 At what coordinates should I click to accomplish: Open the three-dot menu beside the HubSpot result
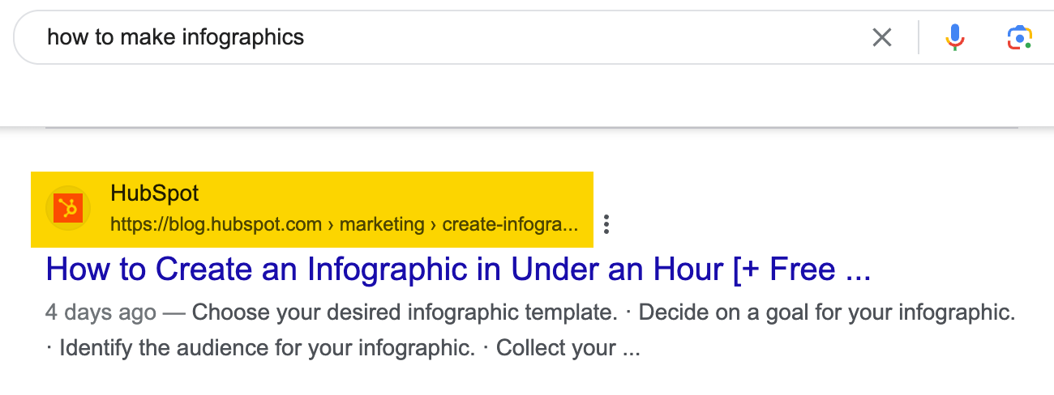click(606, 224)
